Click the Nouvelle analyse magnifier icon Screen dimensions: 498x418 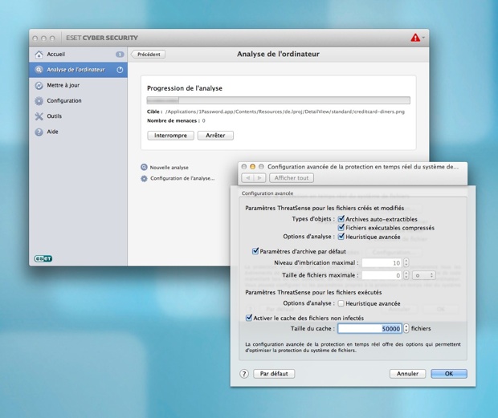144,167
